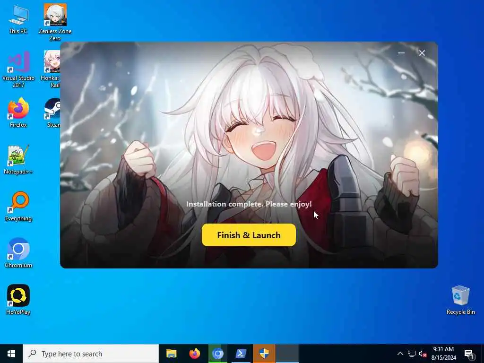
Task: Select Recycle Bin on desktop
Action: [460, 300]
